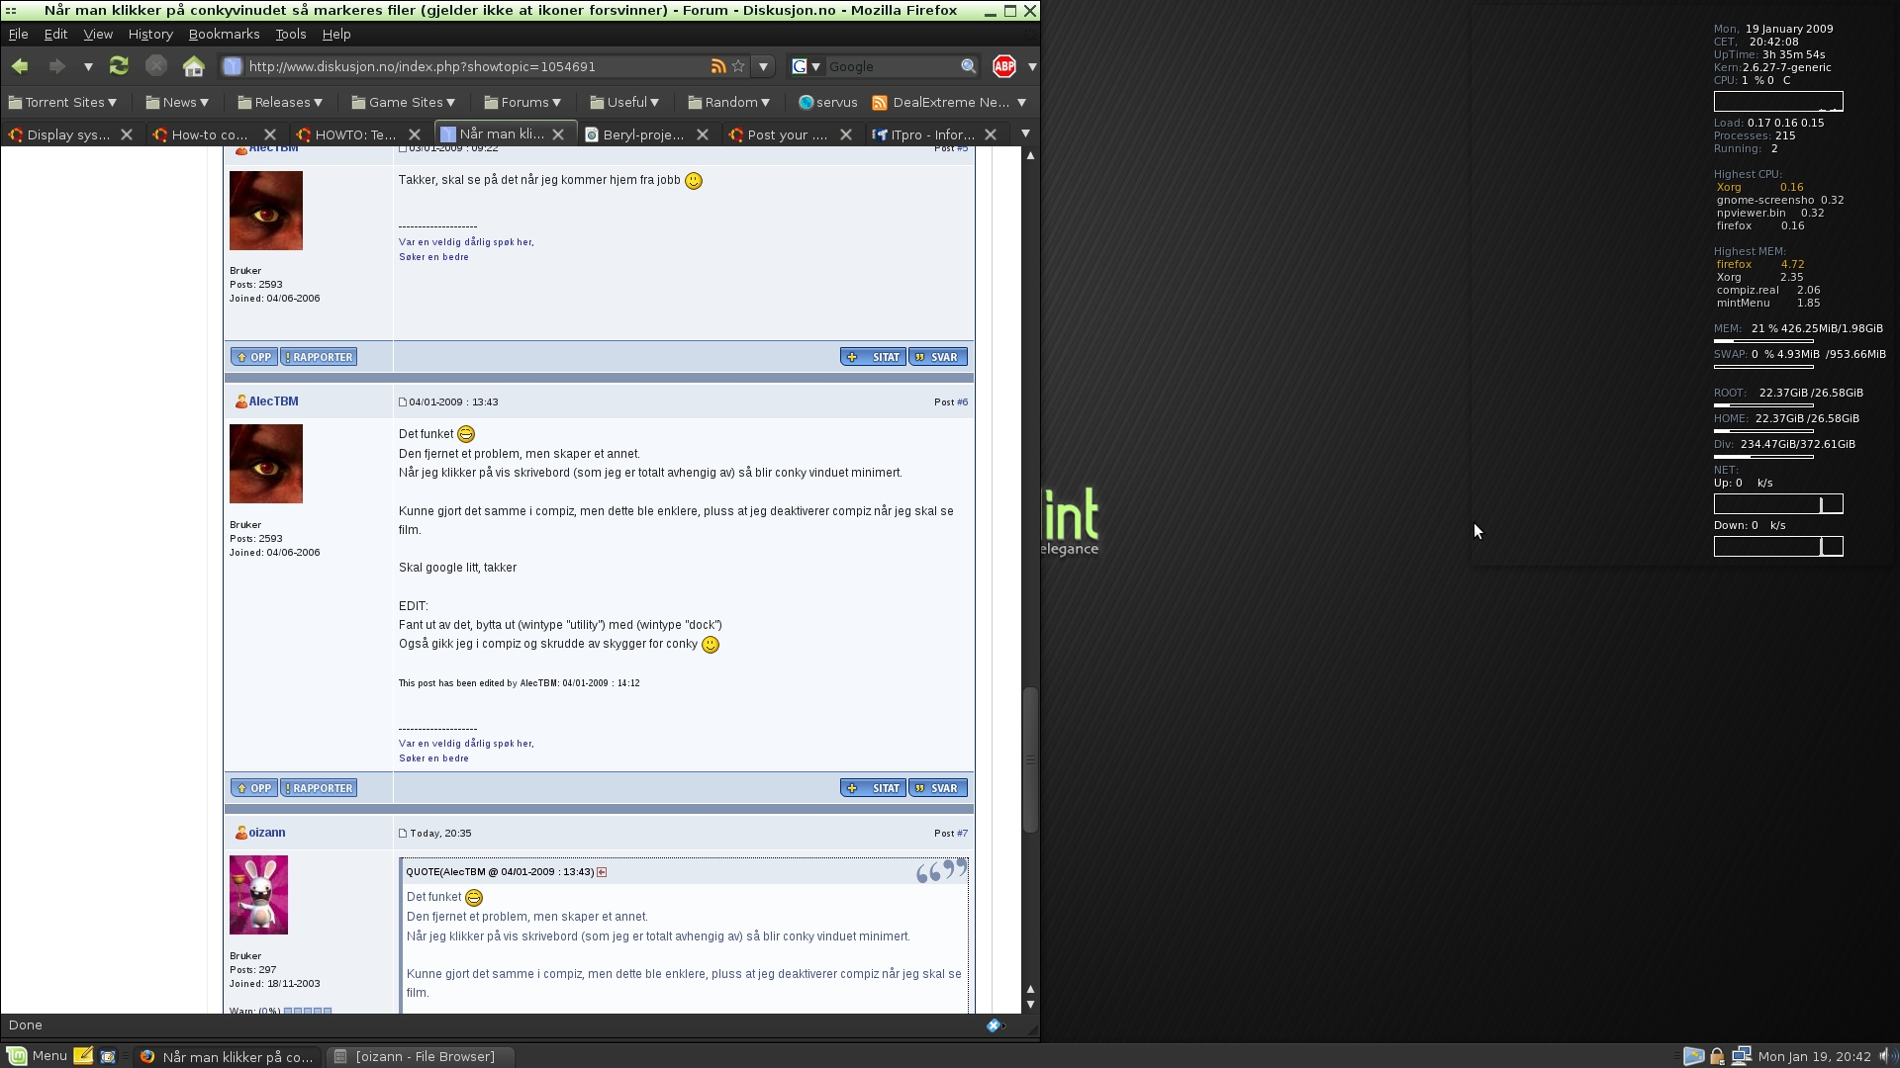Open the Edit menu
The image size is (1900, 1068).
point(55,34)
